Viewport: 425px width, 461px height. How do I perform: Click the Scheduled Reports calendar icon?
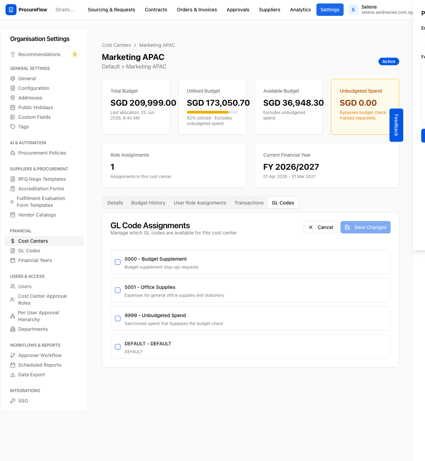click(x=13, y=365)
